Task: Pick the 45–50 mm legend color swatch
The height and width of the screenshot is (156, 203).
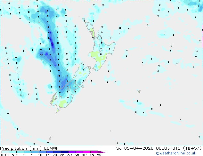Action: (94, 152)
